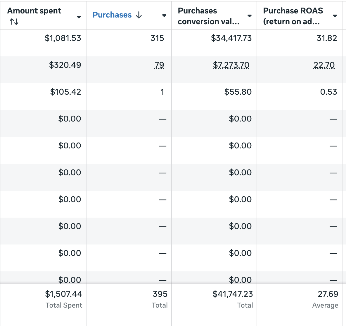Sort by the Purchases column header
Image resolution: width=346 pixels, height=326 pixels.
[112, 15]
